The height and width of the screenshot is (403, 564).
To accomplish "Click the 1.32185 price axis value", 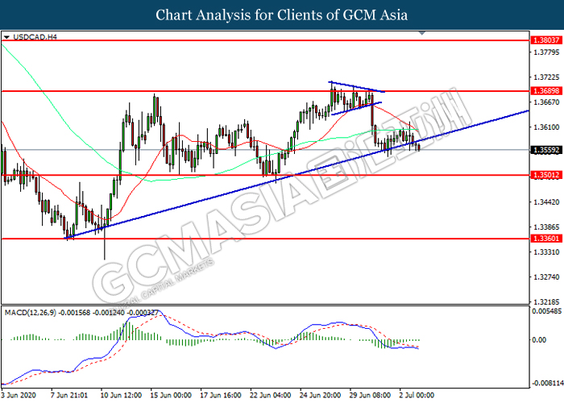I will 546,302.
